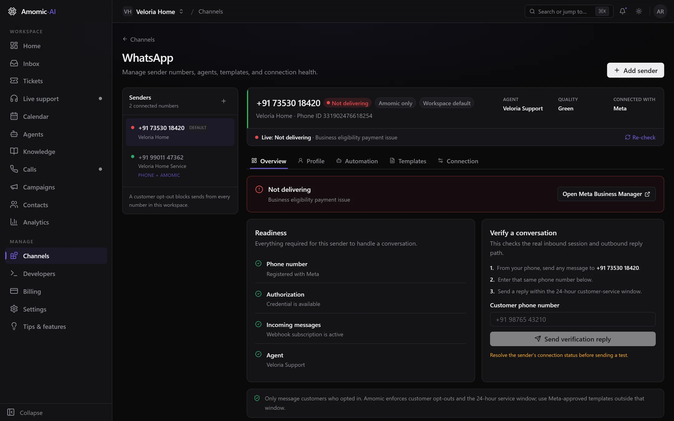The image size is (674, 421).
Task: Select sender +91 73530 18420
Action: point(180,132)
